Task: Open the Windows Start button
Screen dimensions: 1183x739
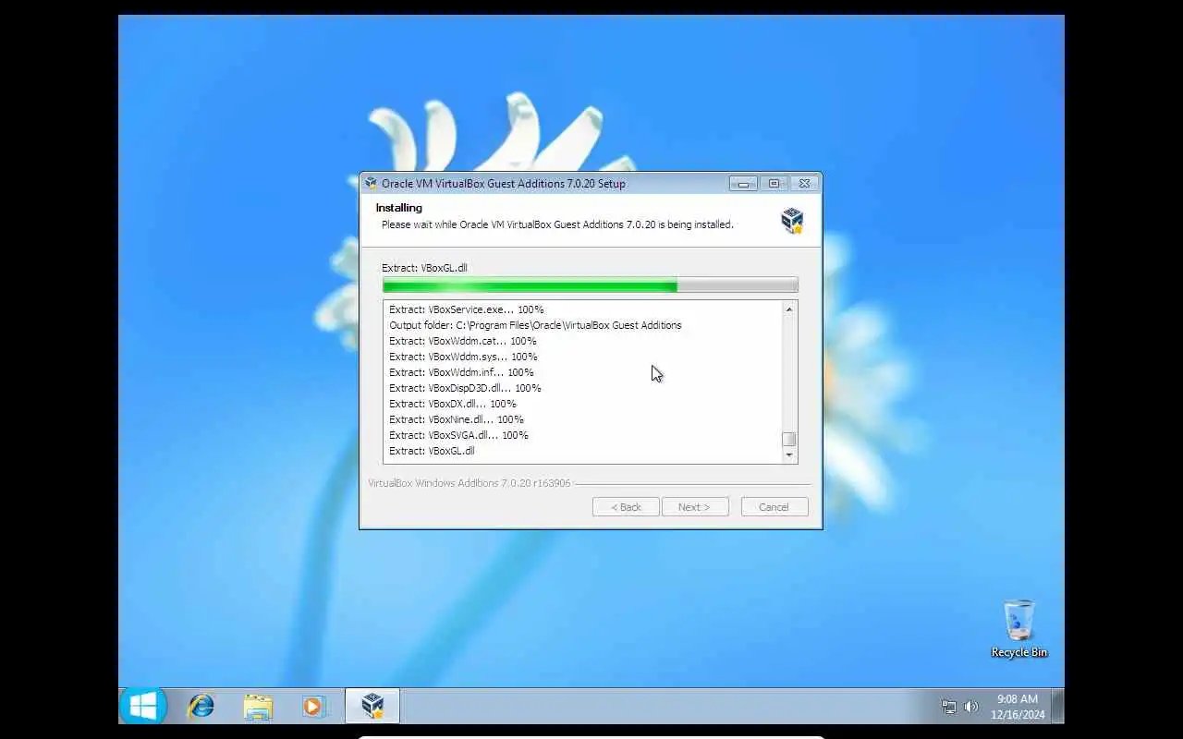Action: point(143,707)
